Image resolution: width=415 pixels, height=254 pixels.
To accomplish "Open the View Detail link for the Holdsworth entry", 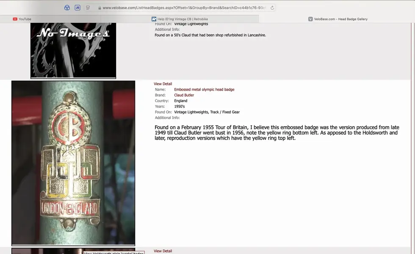I will coord(163,251).
